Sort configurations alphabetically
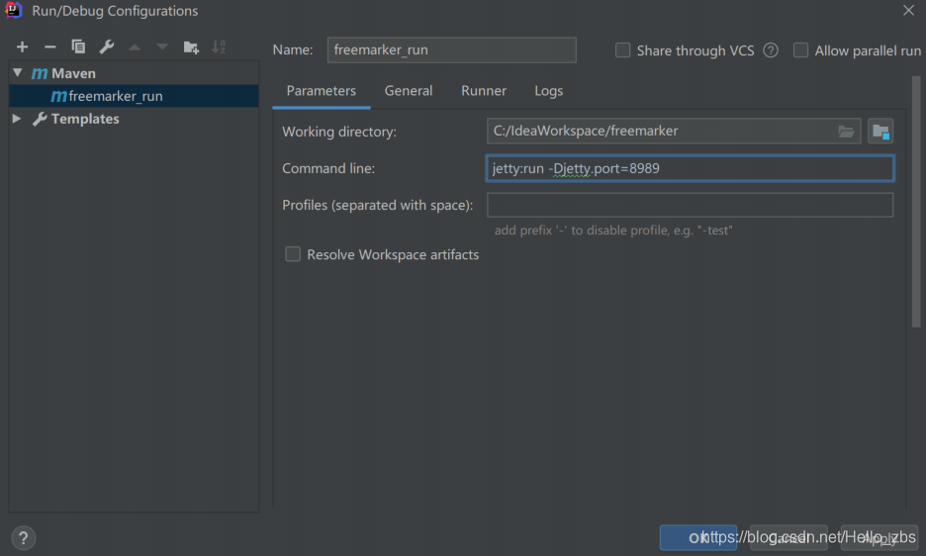This screenshot has width=926, height=556. tap(219, 46)
